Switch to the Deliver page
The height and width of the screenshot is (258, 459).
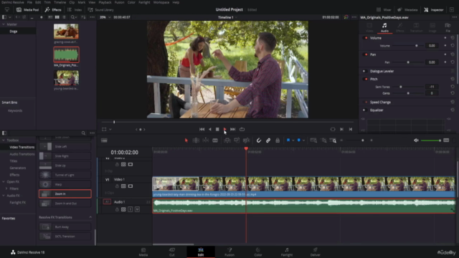coord(316,252)
